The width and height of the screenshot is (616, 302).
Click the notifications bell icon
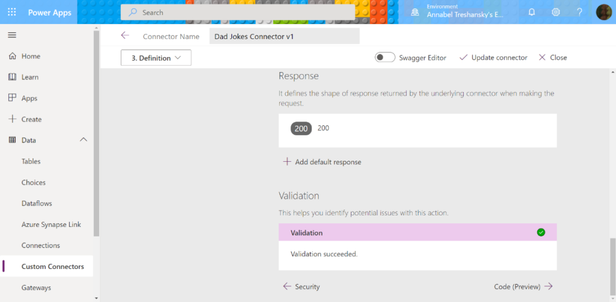532,12
